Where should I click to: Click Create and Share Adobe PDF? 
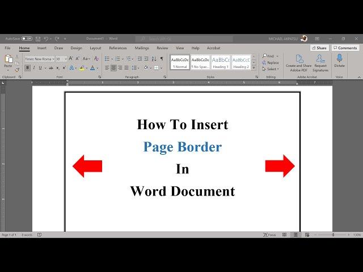pyautogui.click(x=299, y=63)
